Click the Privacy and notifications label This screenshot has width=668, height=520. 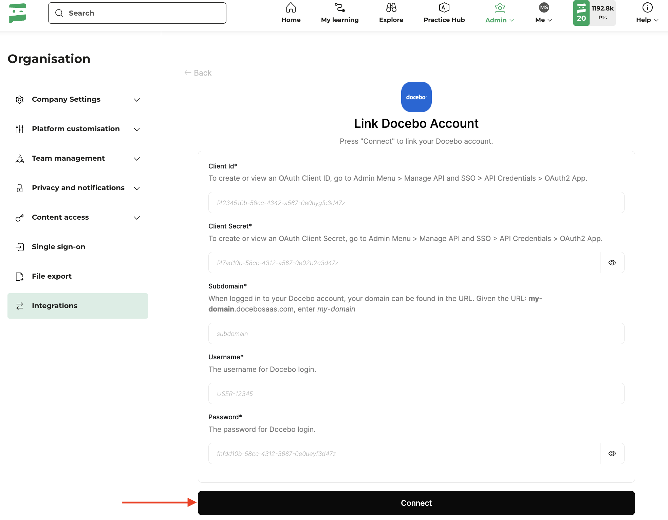point(78,188)
